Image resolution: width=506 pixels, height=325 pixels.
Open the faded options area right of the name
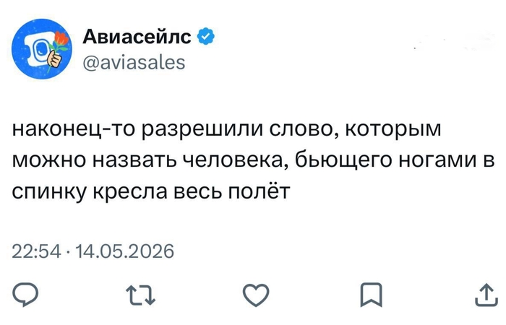point(455,43)
